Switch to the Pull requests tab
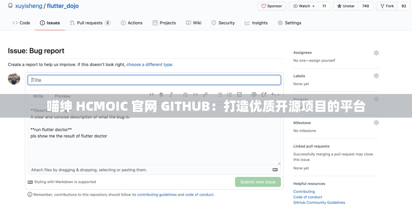The image size is (412, 212). coord(90,23)
